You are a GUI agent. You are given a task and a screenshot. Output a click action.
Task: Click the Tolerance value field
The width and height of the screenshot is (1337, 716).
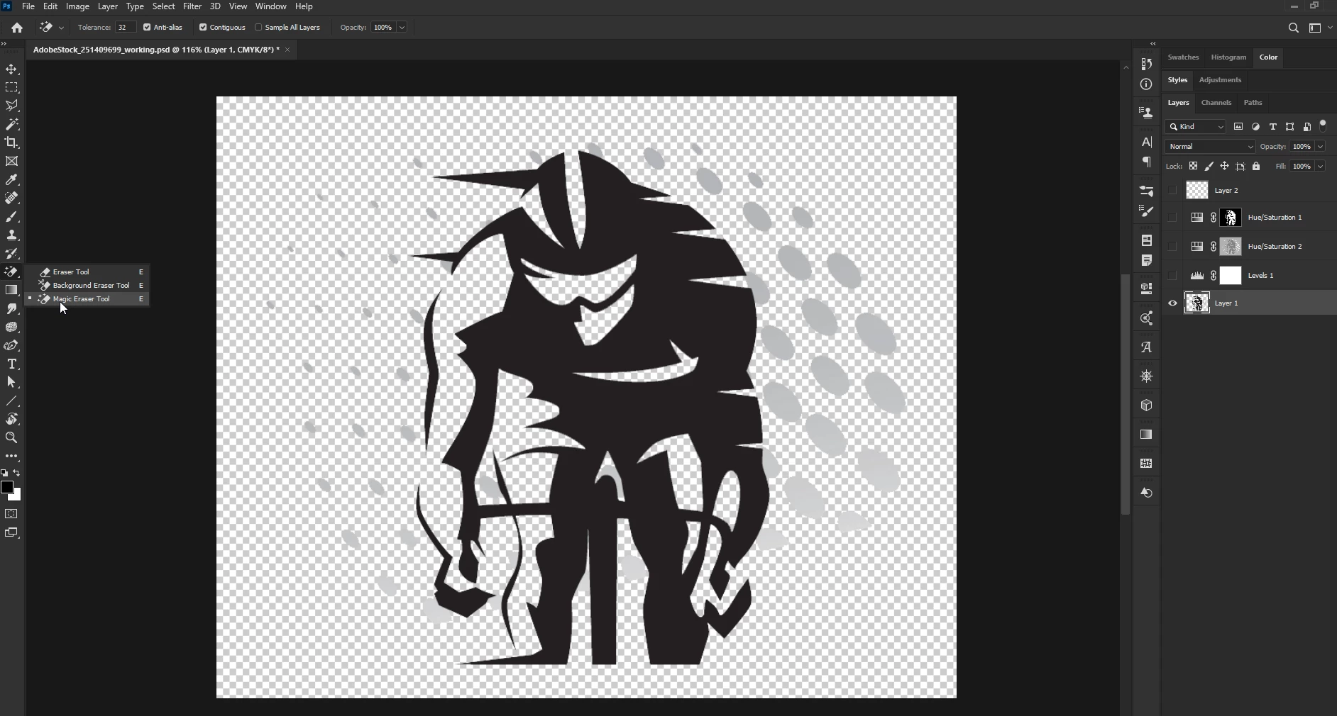[125, 28]
